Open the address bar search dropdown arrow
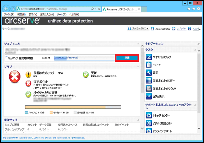This screenshot has height=143, width=204. pyautogui.click(x=96, y=9)
